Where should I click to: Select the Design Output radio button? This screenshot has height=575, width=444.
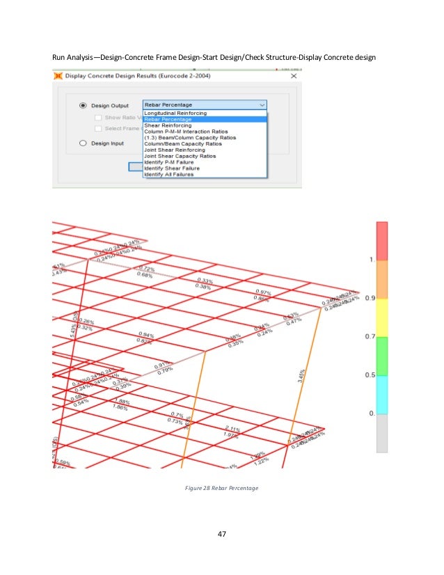coord(83,105)
